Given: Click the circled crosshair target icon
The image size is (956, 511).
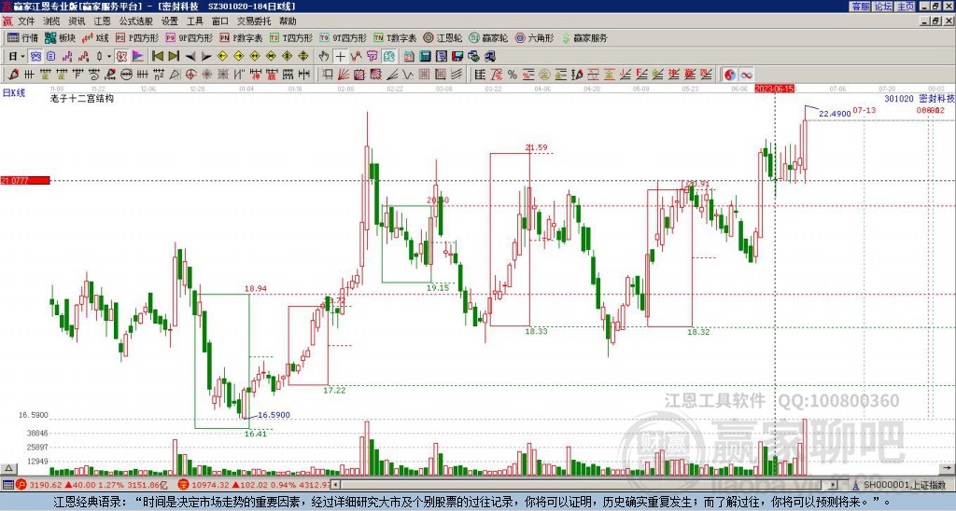Looking at the screenshot, I should tap(190, 75).
